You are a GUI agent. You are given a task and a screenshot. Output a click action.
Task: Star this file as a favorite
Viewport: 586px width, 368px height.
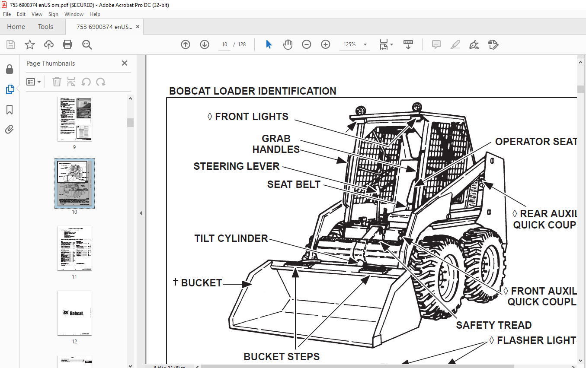click(x=30, y=44)
